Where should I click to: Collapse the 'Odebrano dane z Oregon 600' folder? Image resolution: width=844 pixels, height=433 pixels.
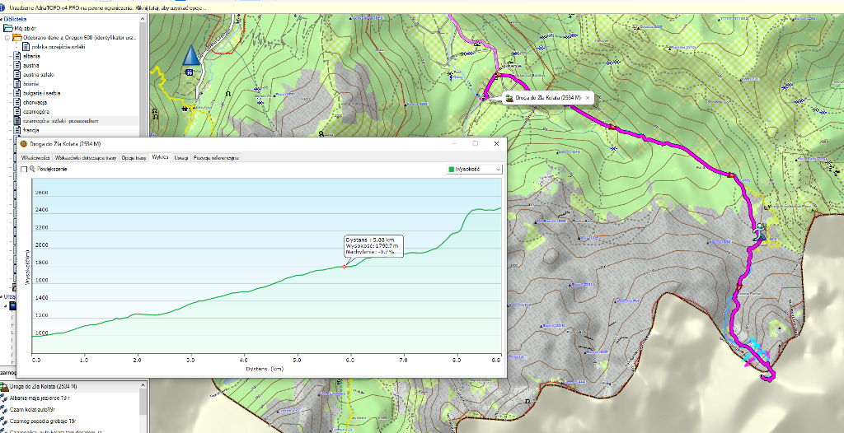pos(7,37)
